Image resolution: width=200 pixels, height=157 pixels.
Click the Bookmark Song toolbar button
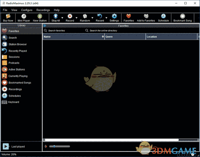pyautogui.click(x=183, y=18)
